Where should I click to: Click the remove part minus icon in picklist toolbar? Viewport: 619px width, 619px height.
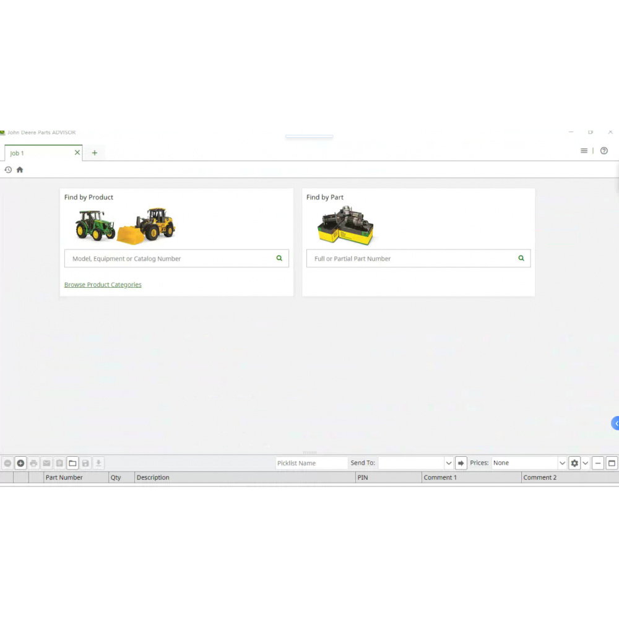(x=7, y=463)
